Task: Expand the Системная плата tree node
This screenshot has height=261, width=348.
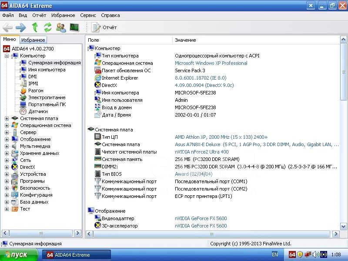Action: pyautogui.click(x=7, y=118)
